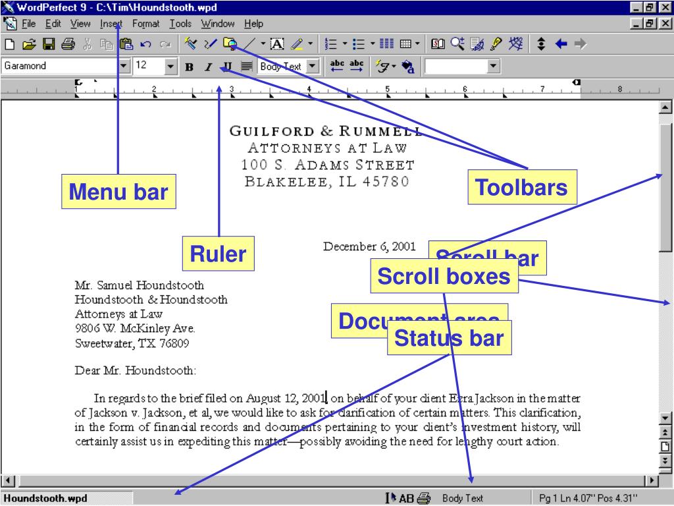This screenshot has width=674, height=506.
Task: Click the Previous Page button on vertical scrollbar
Action: click(665, 432)
